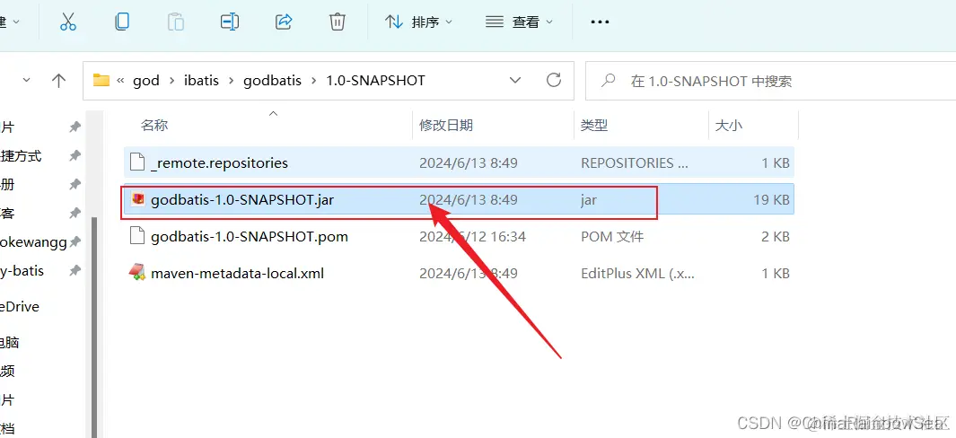Image resolution: width=956 pixels, height=438 pixels.
Task: Expand chevron after 'ibatis' breadcrumb
Action: coord(231,81)
